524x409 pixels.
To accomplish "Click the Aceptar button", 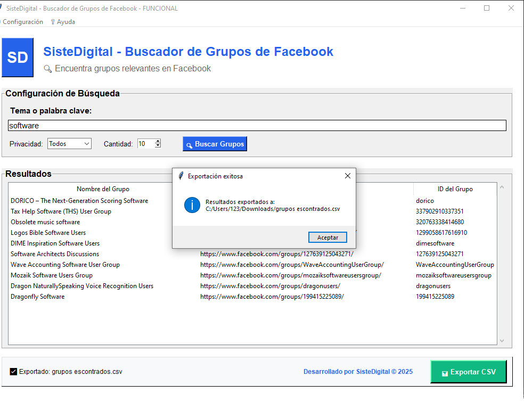I will (327, 237).
